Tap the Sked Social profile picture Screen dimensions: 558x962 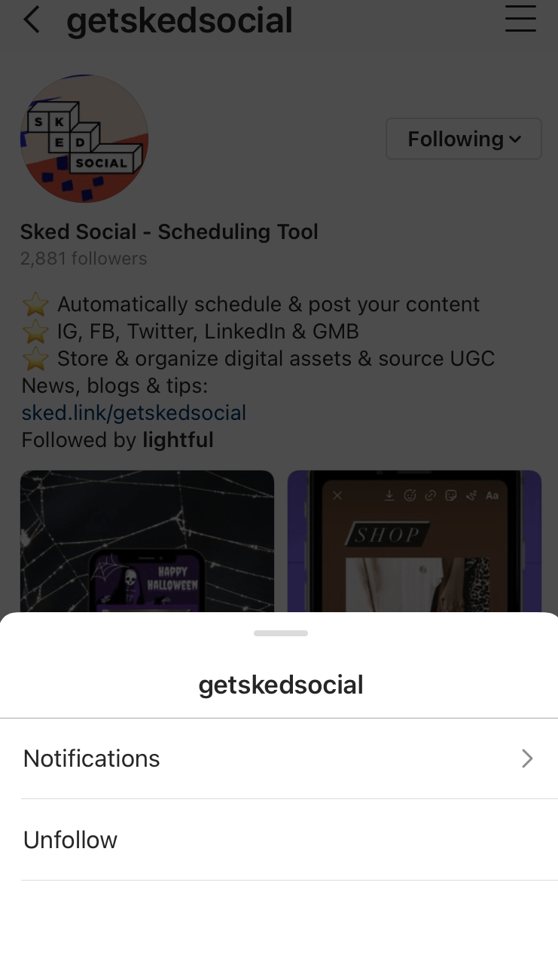click(x=84, y=139)
